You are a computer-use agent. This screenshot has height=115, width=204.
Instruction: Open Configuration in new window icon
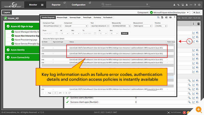pos(90,3)
